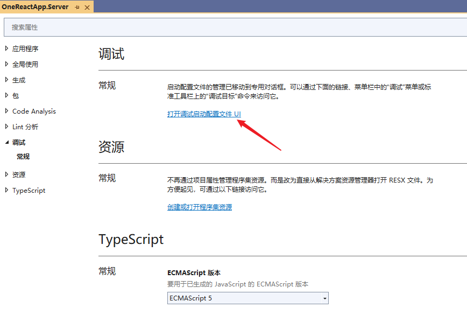This screenshot has height=315, width=467.
Task: Close the OneReactApp.Server tab
Action: pos(87,8)
